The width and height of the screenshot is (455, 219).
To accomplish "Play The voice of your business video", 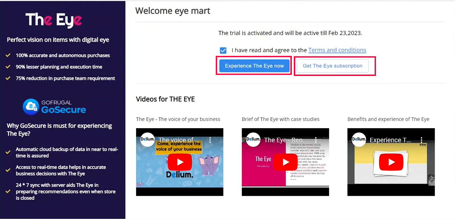I will click(x=180, y=162).
